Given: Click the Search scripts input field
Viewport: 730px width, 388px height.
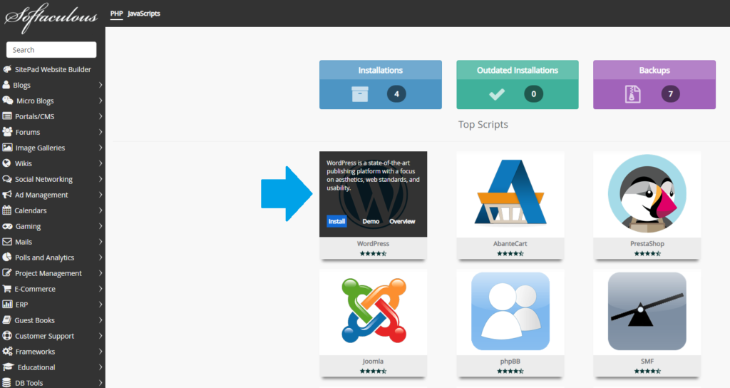Looking at the screenshot, I should click(51, 50).
